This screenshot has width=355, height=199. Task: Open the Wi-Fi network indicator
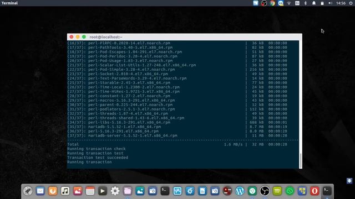[289, 3]
